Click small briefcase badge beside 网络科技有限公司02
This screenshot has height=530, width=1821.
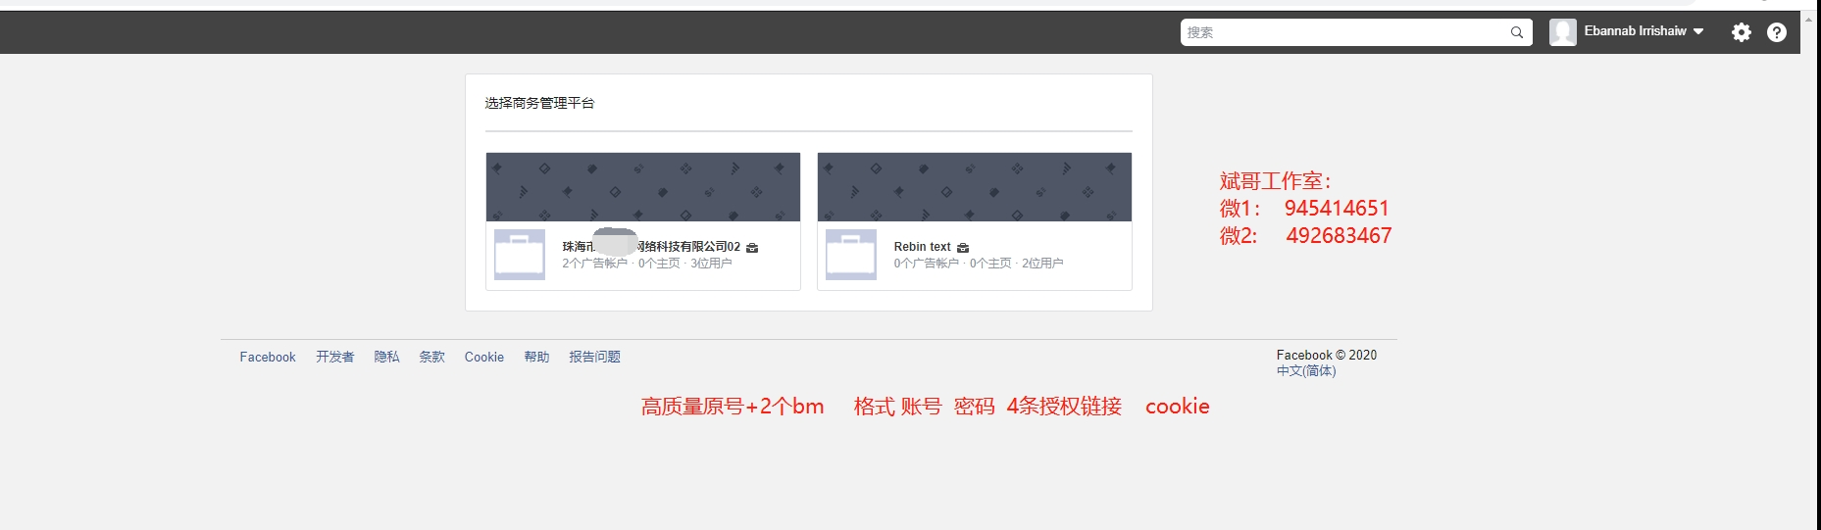pos(752,248)
